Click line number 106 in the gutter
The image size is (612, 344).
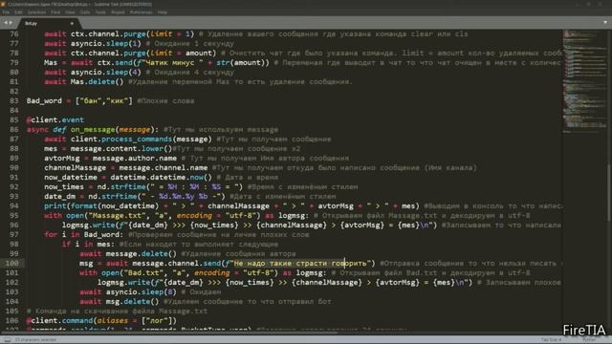tap(11, 321)
